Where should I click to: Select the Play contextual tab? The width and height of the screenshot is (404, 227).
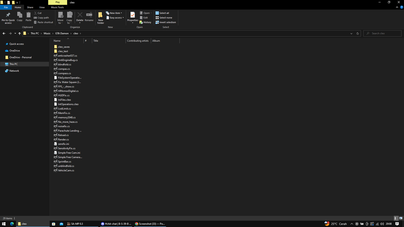(57, 2)
